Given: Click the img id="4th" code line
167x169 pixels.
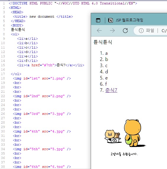Looking at the screenshot, I should click(x=42, y=132).
